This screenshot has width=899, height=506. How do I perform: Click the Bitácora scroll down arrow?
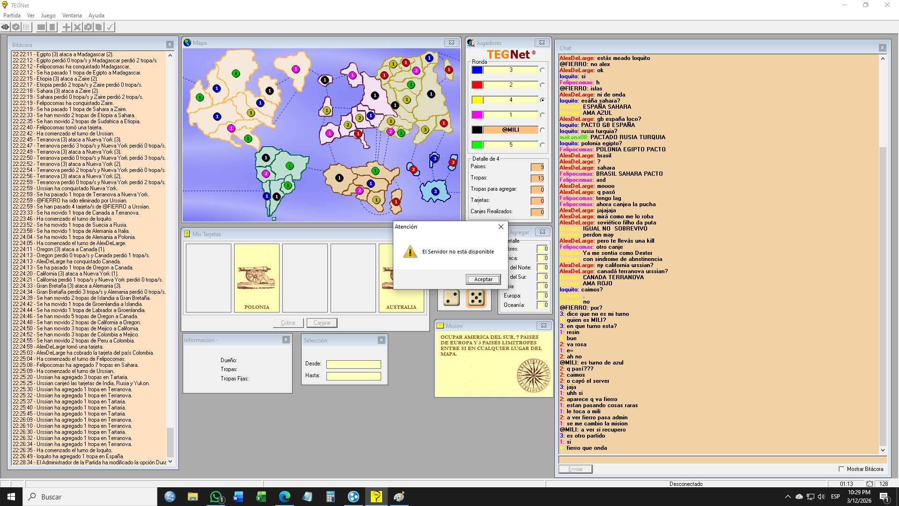coord(170,461)
